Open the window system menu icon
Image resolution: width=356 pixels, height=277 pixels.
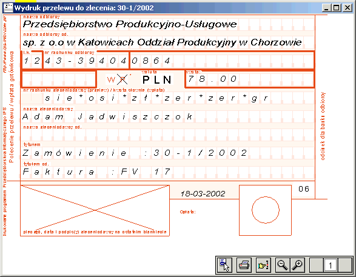8,8
